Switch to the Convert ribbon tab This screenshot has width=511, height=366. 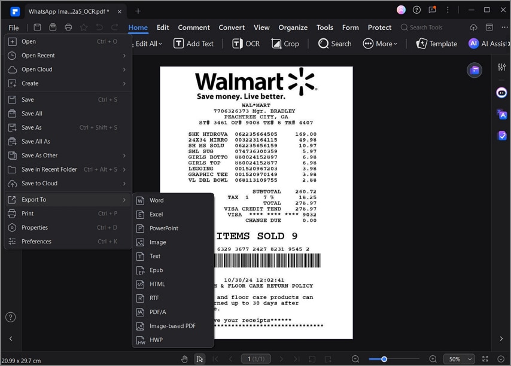pyautogui.click(x=232, y=28)
